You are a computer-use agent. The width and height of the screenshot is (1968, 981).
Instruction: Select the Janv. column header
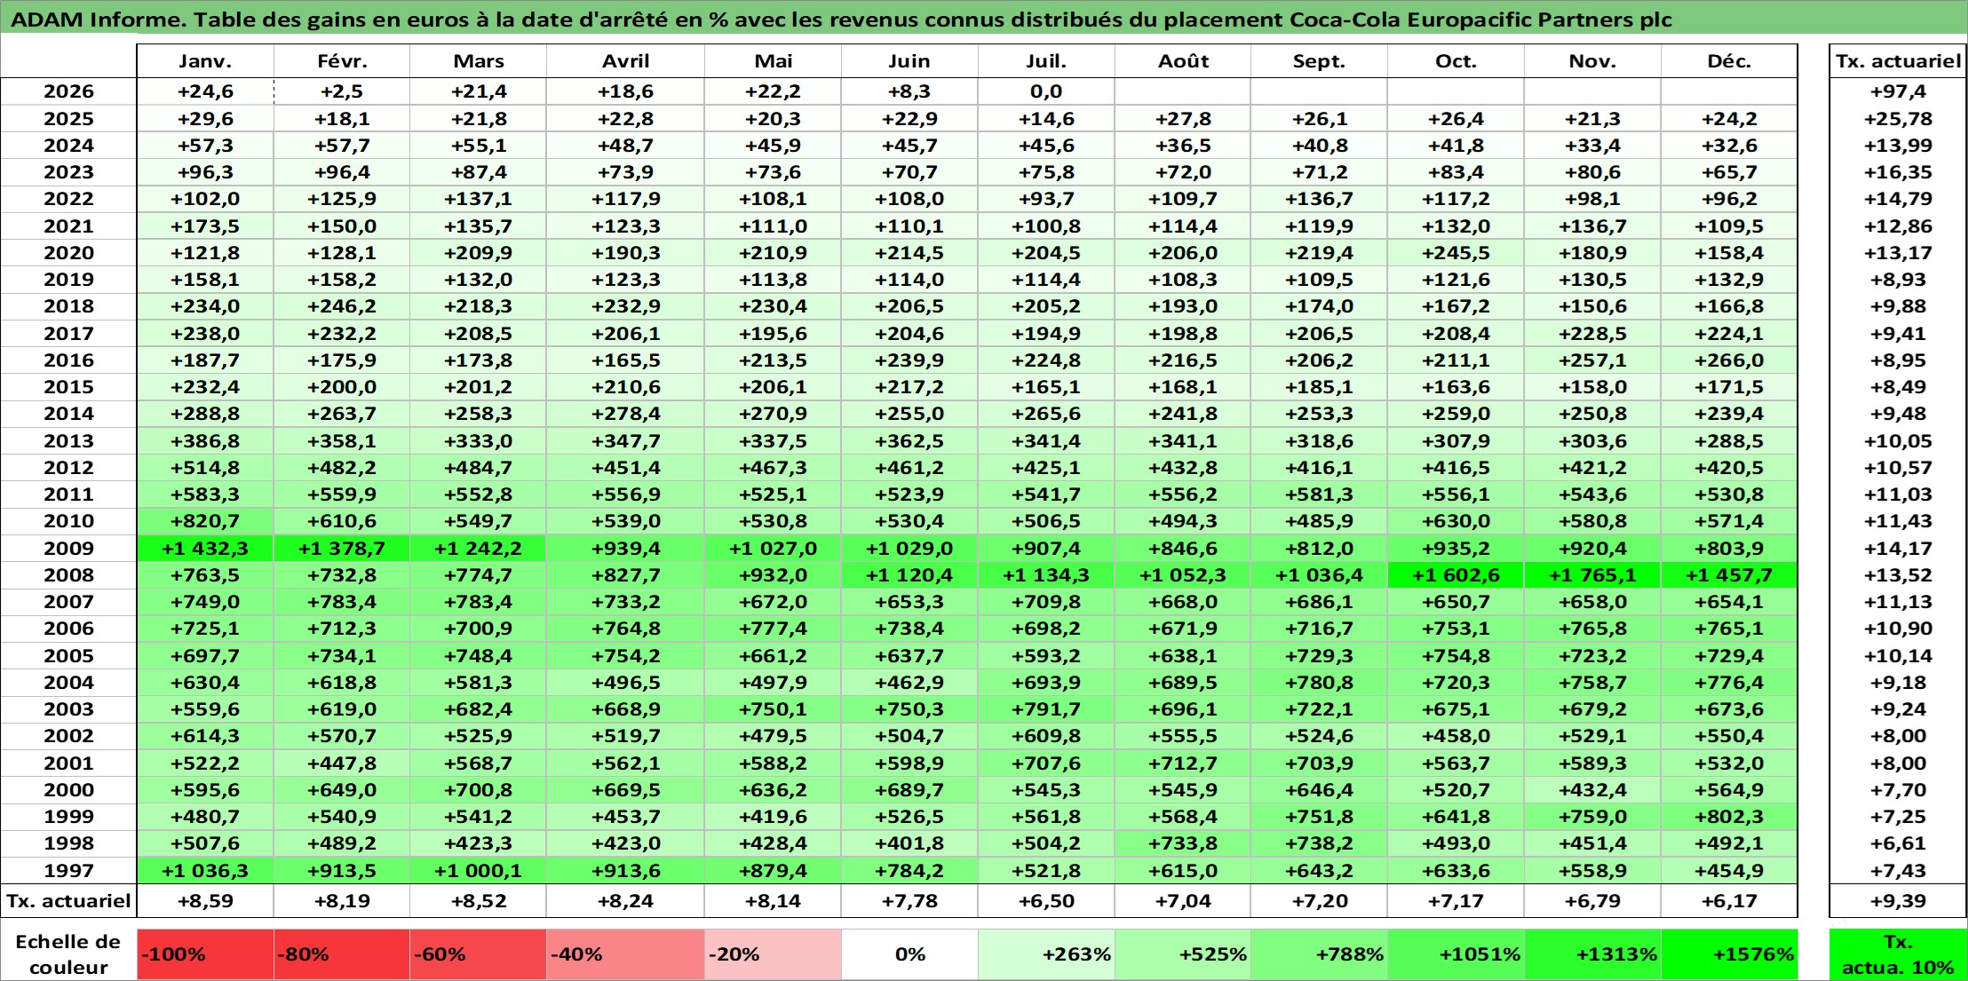pyautogui.click(x=205, y=61)
